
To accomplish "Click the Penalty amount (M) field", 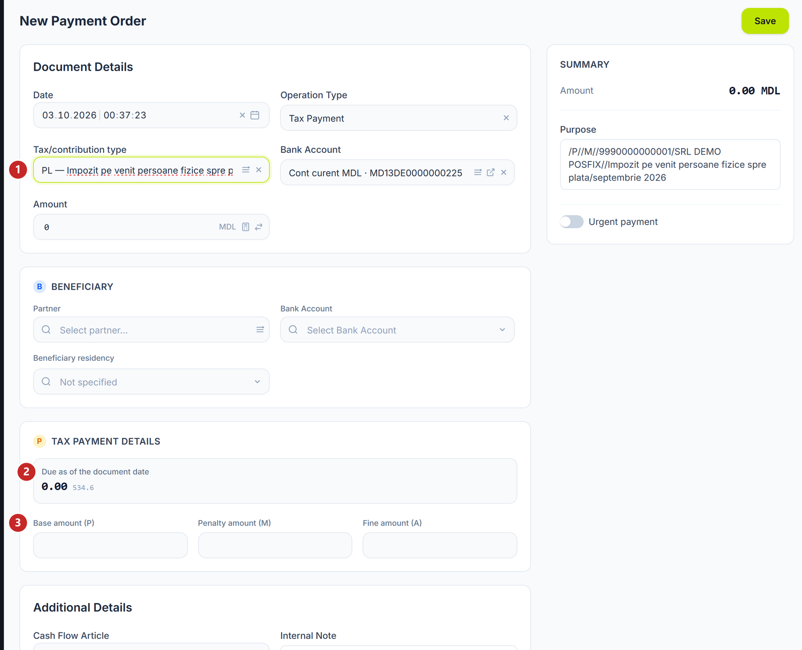I will [x=275, y=545].
